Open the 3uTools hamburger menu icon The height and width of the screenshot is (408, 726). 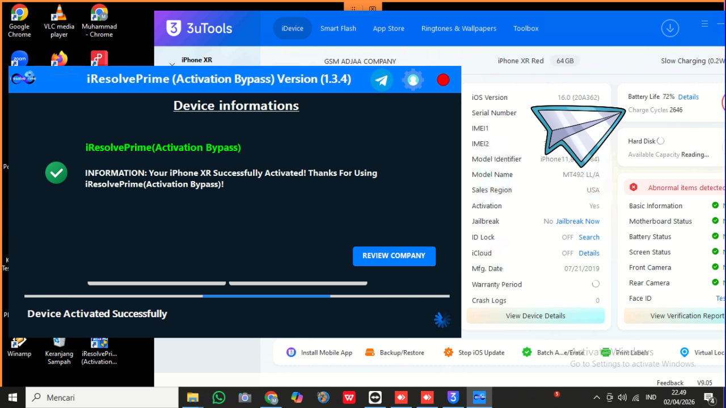point(704,24)
